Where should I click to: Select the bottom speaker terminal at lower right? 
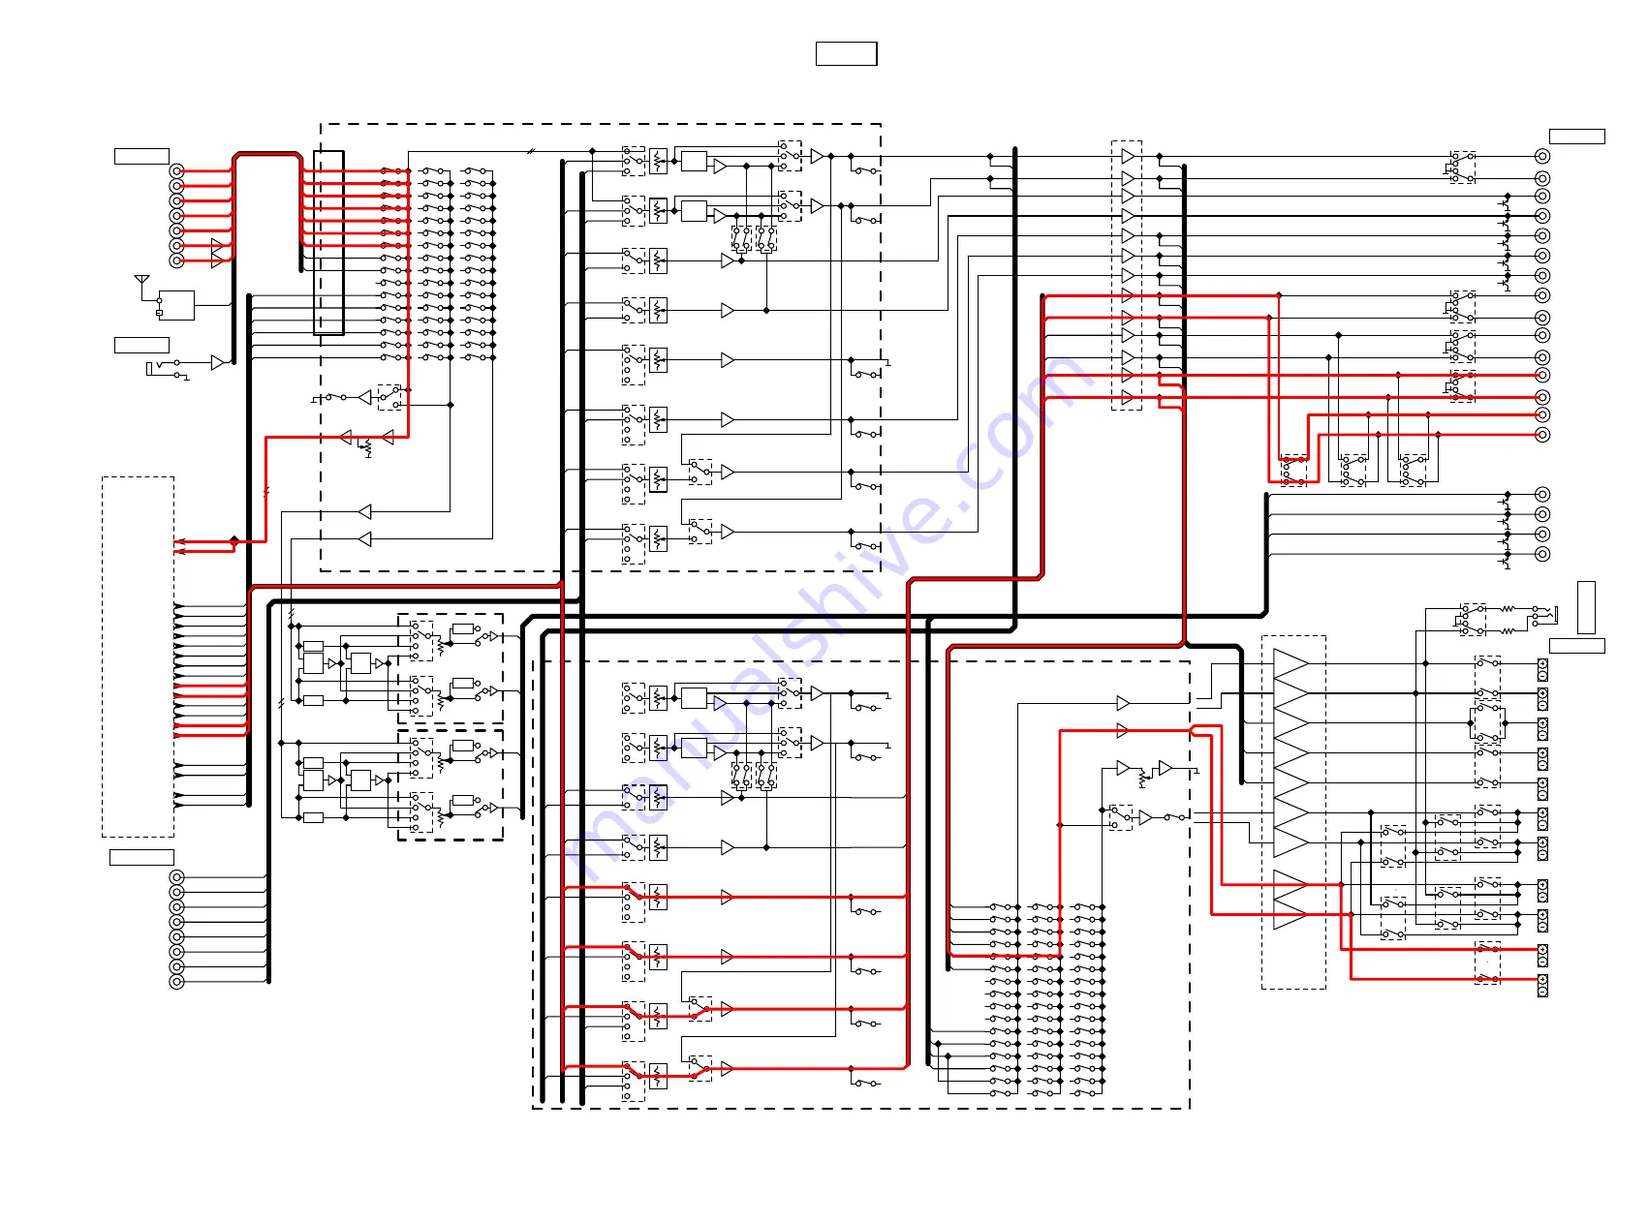coord(1542,986)
